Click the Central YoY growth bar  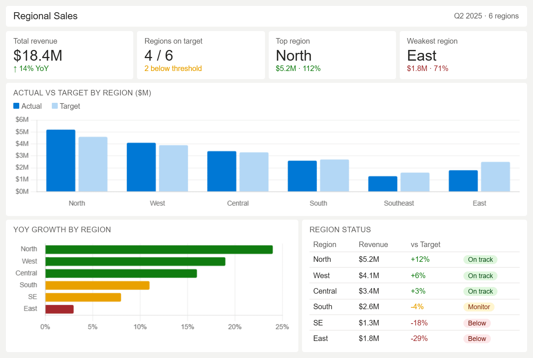pyautogui.click(x=121, y=273)
